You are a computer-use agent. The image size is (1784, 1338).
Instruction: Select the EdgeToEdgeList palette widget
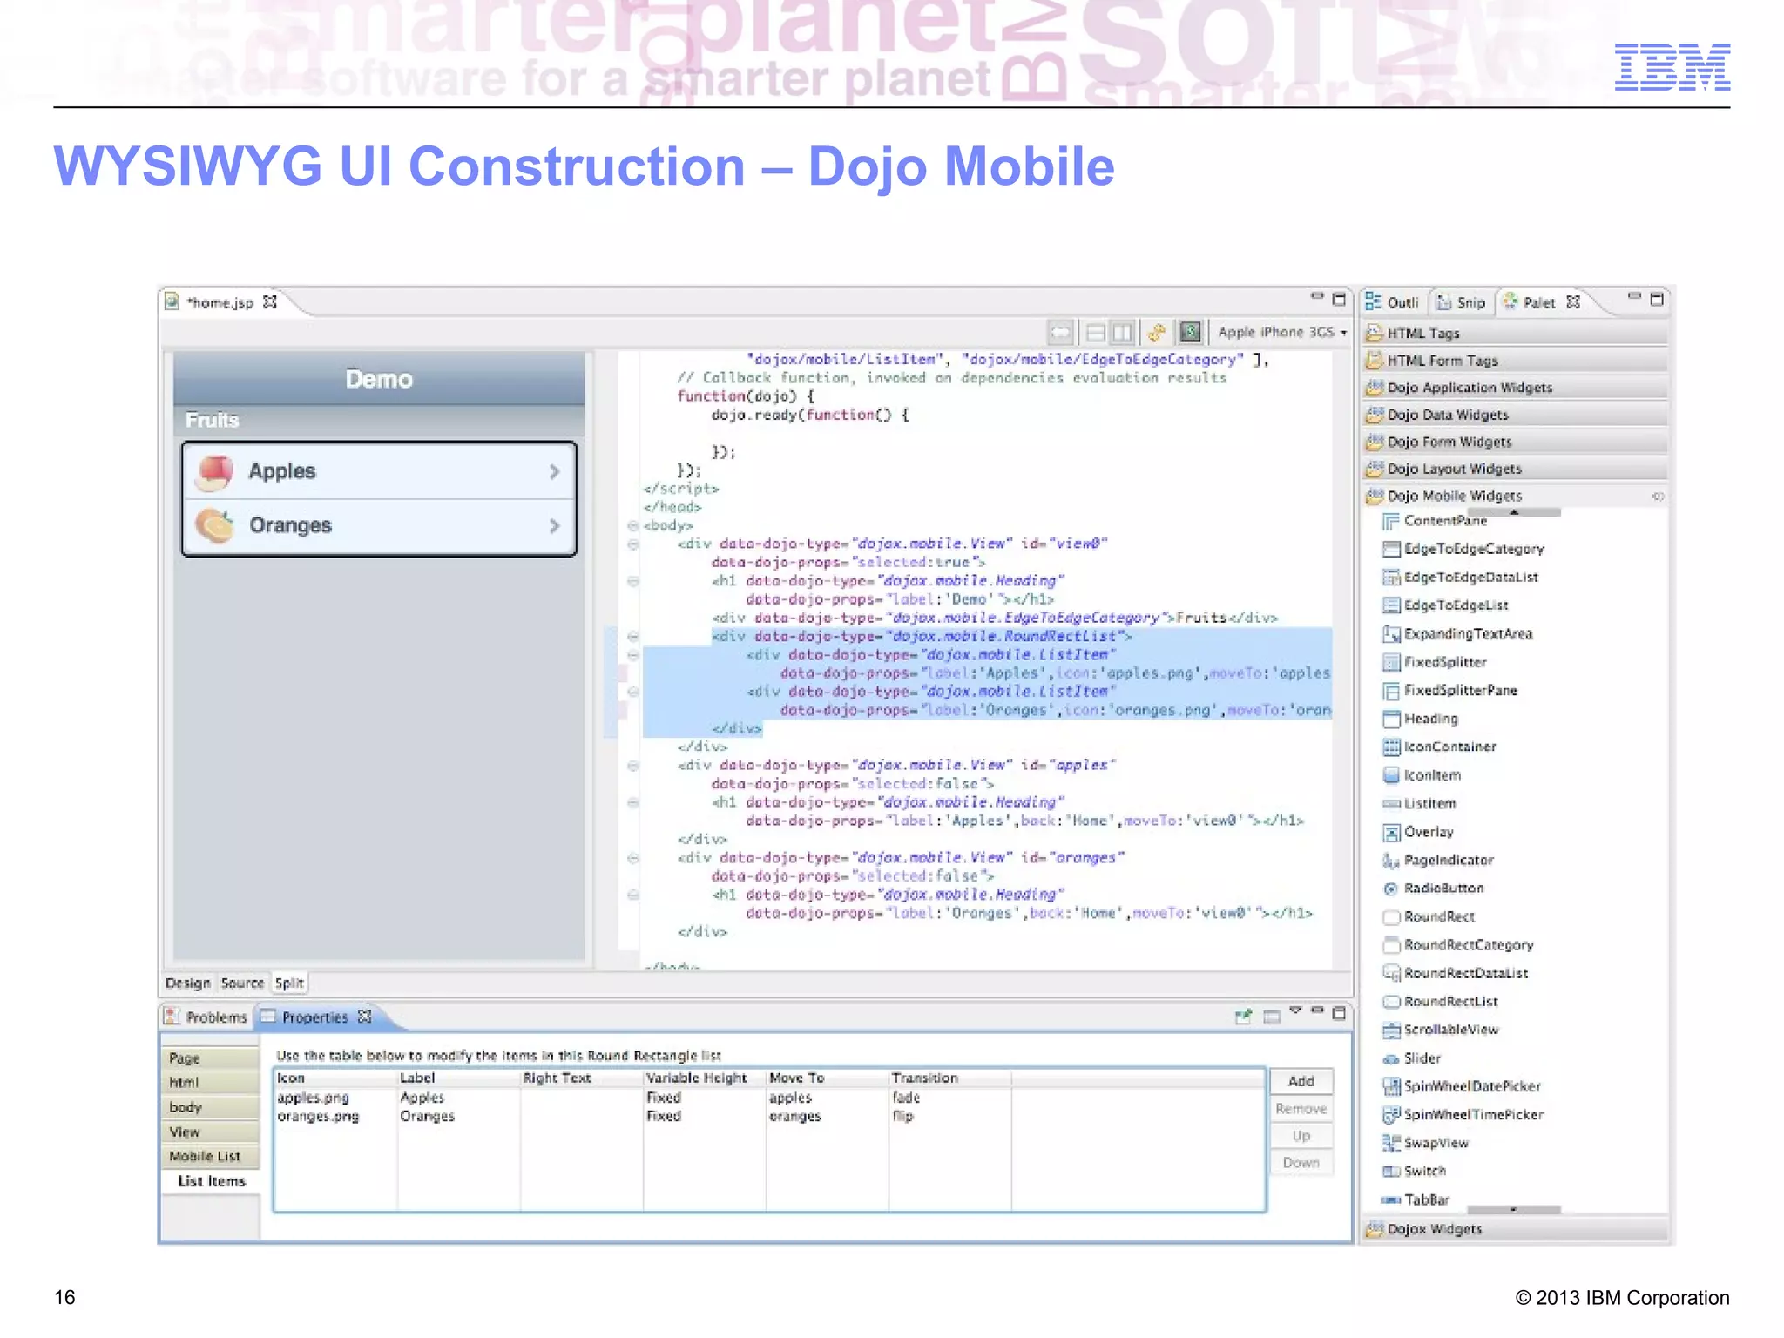pos(1446,605)
